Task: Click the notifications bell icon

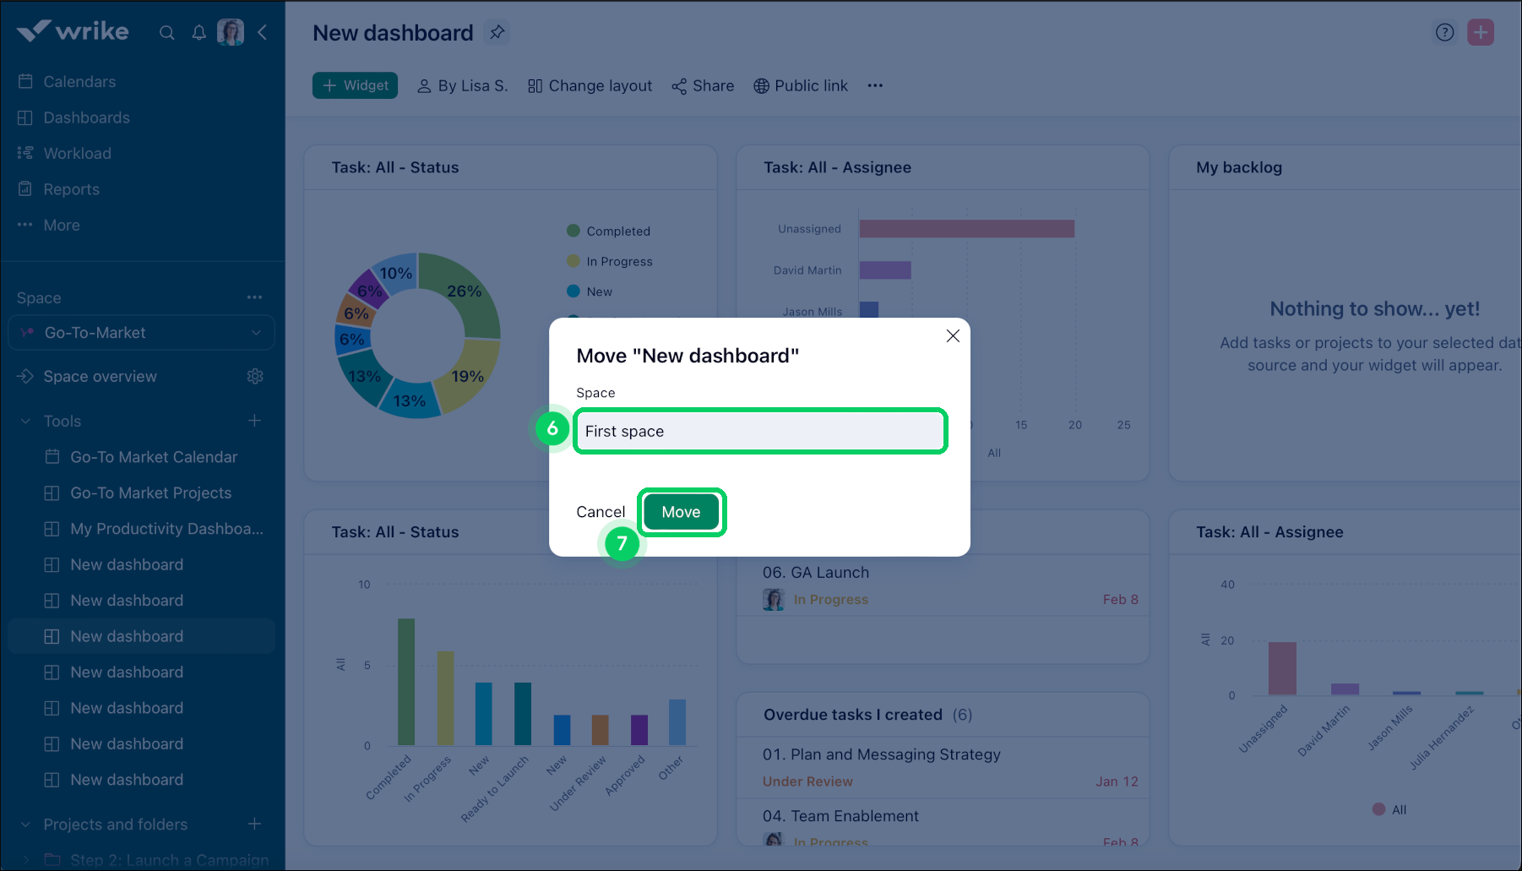Action: (x=198, y=32)
